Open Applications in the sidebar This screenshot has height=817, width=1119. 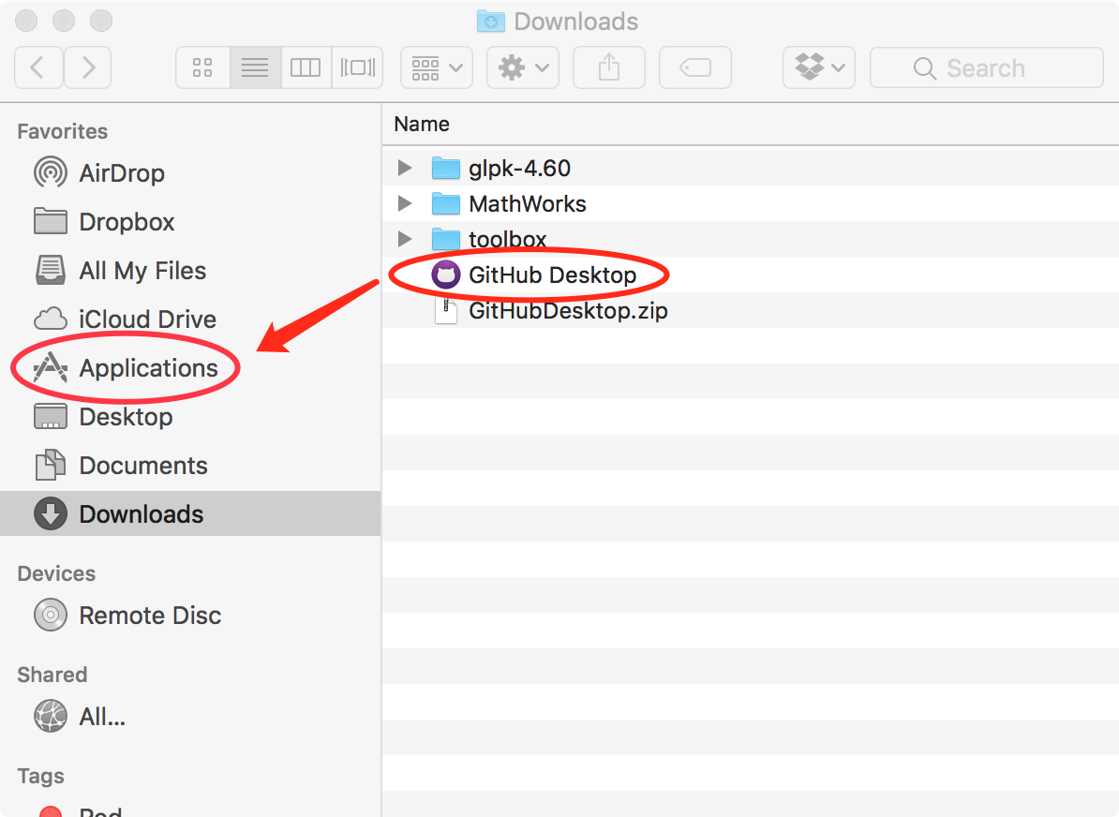[126, 368]
